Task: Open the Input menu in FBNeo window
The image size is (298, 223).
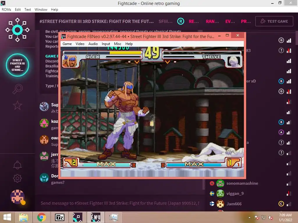Action: (106, 44)
